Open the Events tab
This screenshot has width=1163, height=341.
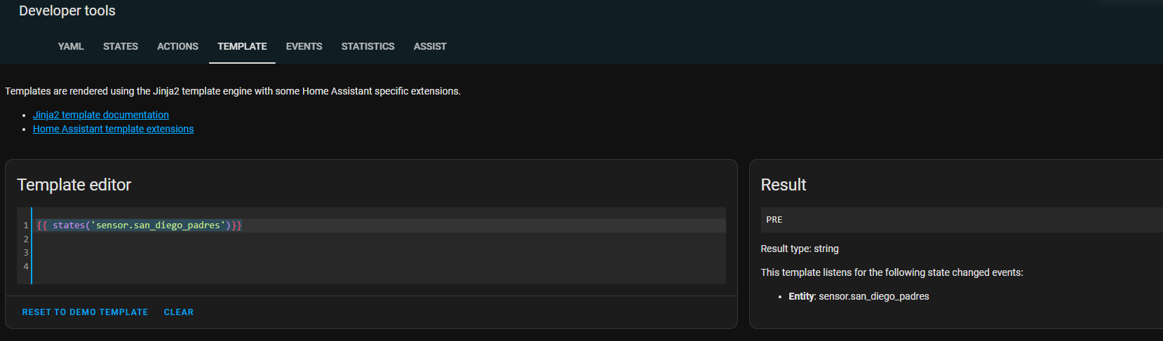pos(304,46)
